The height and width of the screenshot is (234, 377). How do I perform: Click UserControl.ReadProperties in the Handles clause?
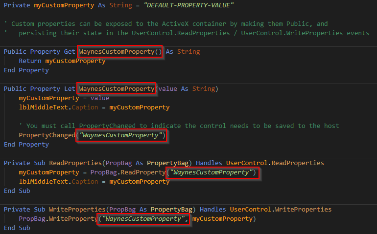275,163
